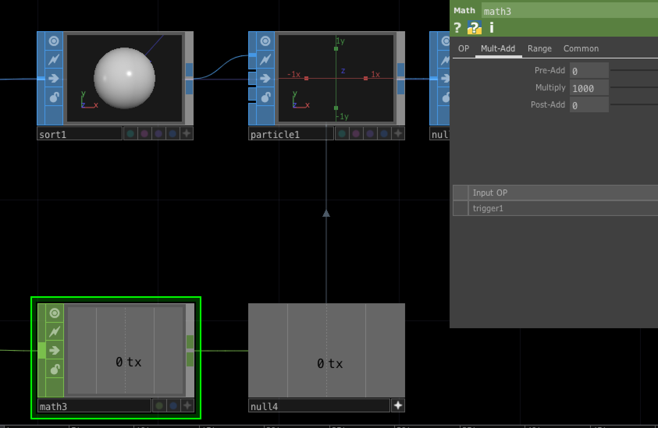Switch to the Range tab
This screenshot has height=428, width=658.
(x=539, y=49)
